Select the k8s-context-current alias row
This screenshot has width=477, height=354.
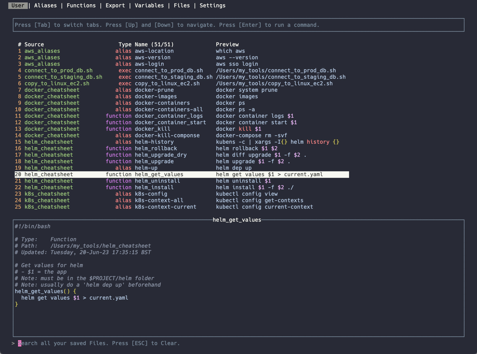pyautogui.click(x=165, y=207)
